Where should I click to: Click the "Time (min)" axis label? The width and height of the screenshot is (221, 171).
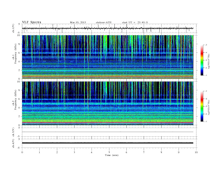coord(112,155)
